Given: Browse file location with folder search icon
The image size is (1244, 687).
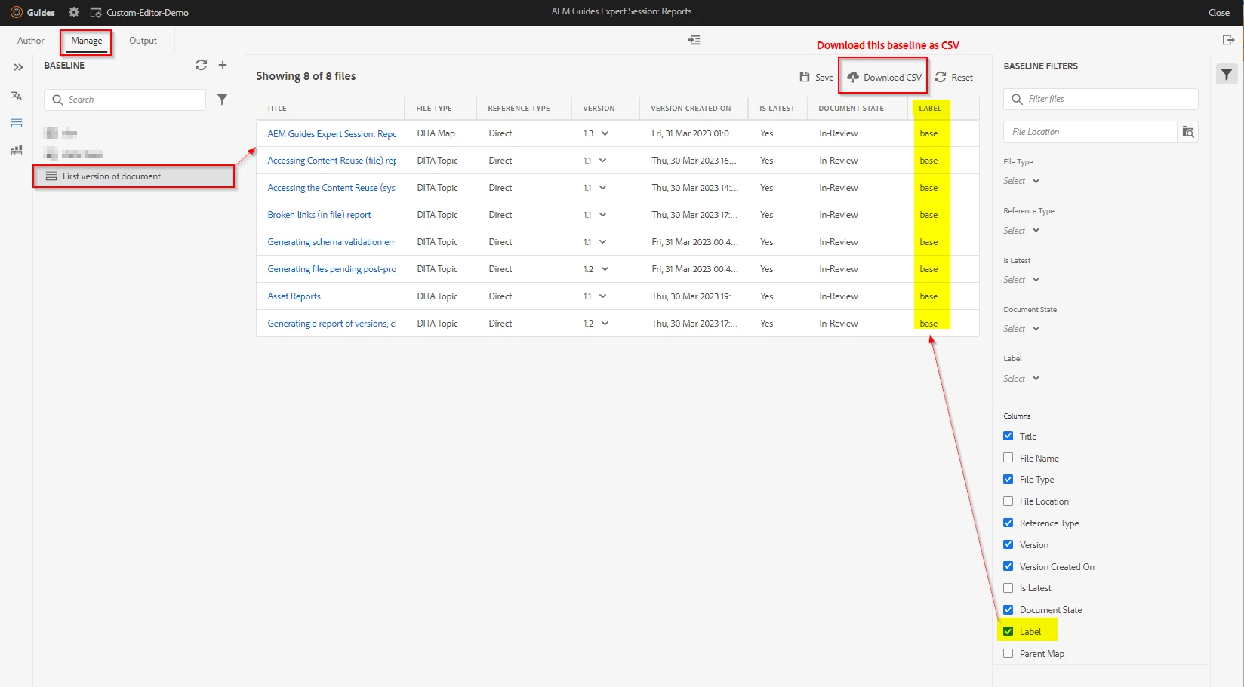Looking at the screenshot, I should (x=1188, y=132).
